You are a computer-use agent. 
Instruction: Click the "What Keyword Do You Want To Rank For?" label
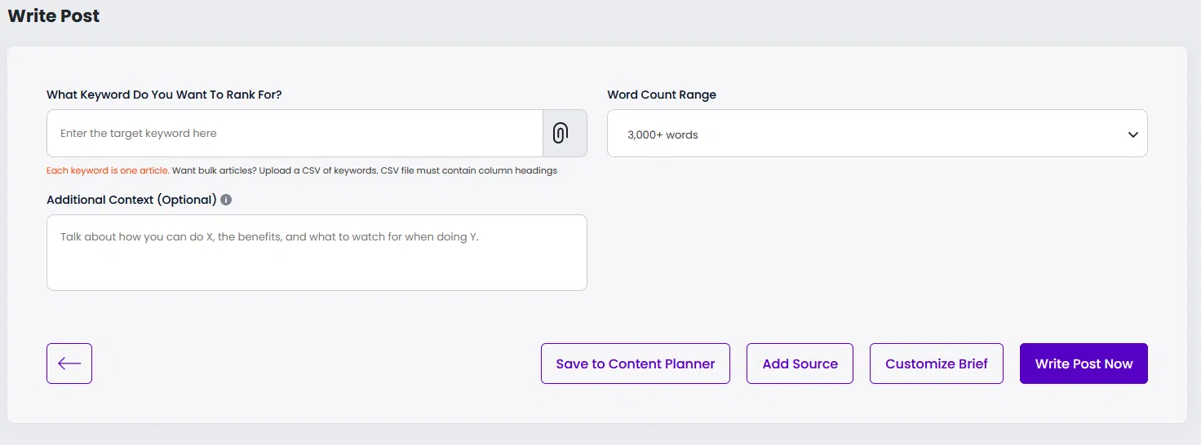coord(164,95)
